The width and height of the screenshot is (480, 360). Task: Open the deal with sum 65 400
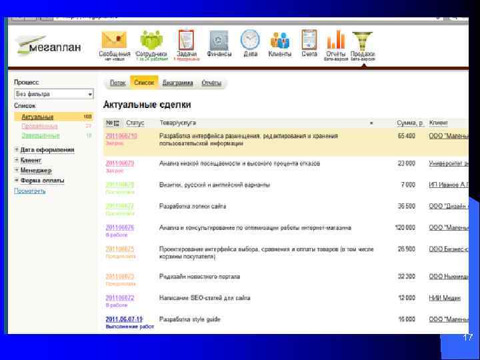[121, 136]
